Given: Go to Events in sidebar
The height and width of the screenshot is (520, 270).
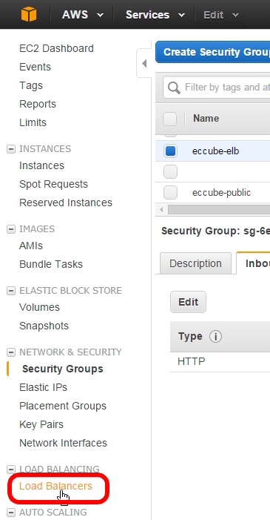Looking at the screenshot, I should click(x=35, y=67).
